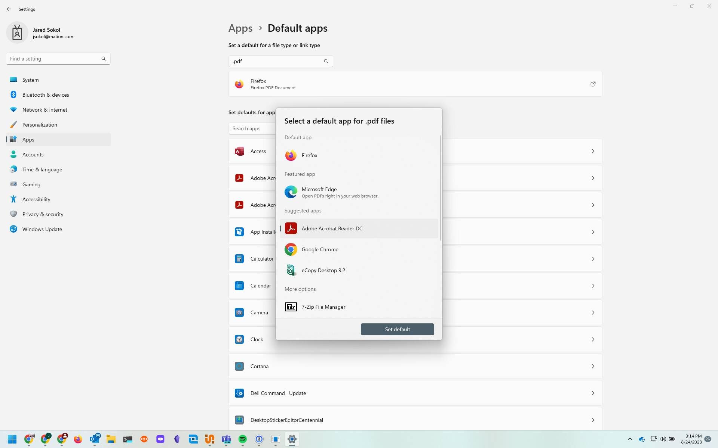Expand the Dell Command Update row
718x448 pixels.
point(593,393)
